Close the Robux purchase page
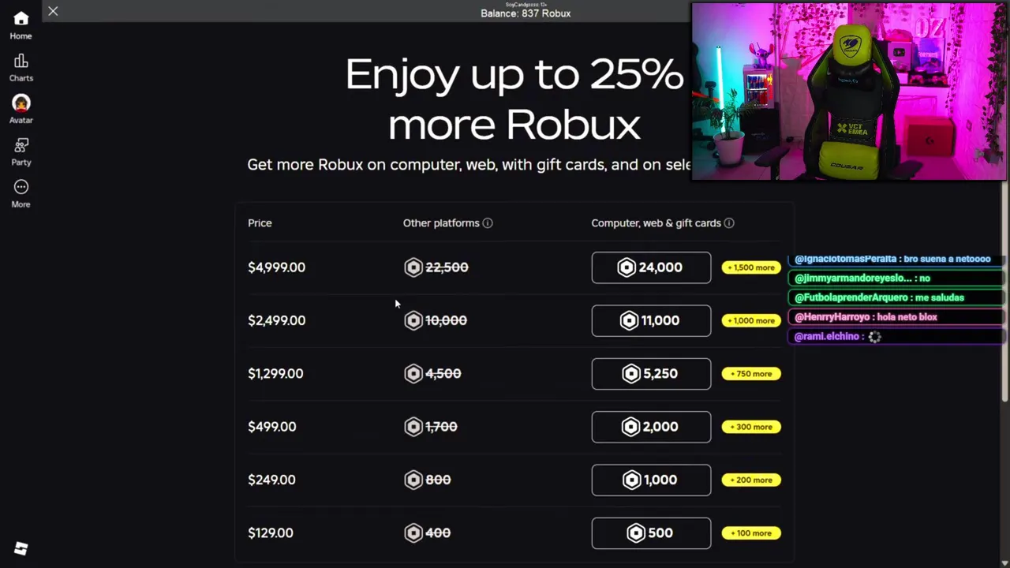The height and width of the screenshot is (568, 1010). (53, 11)
